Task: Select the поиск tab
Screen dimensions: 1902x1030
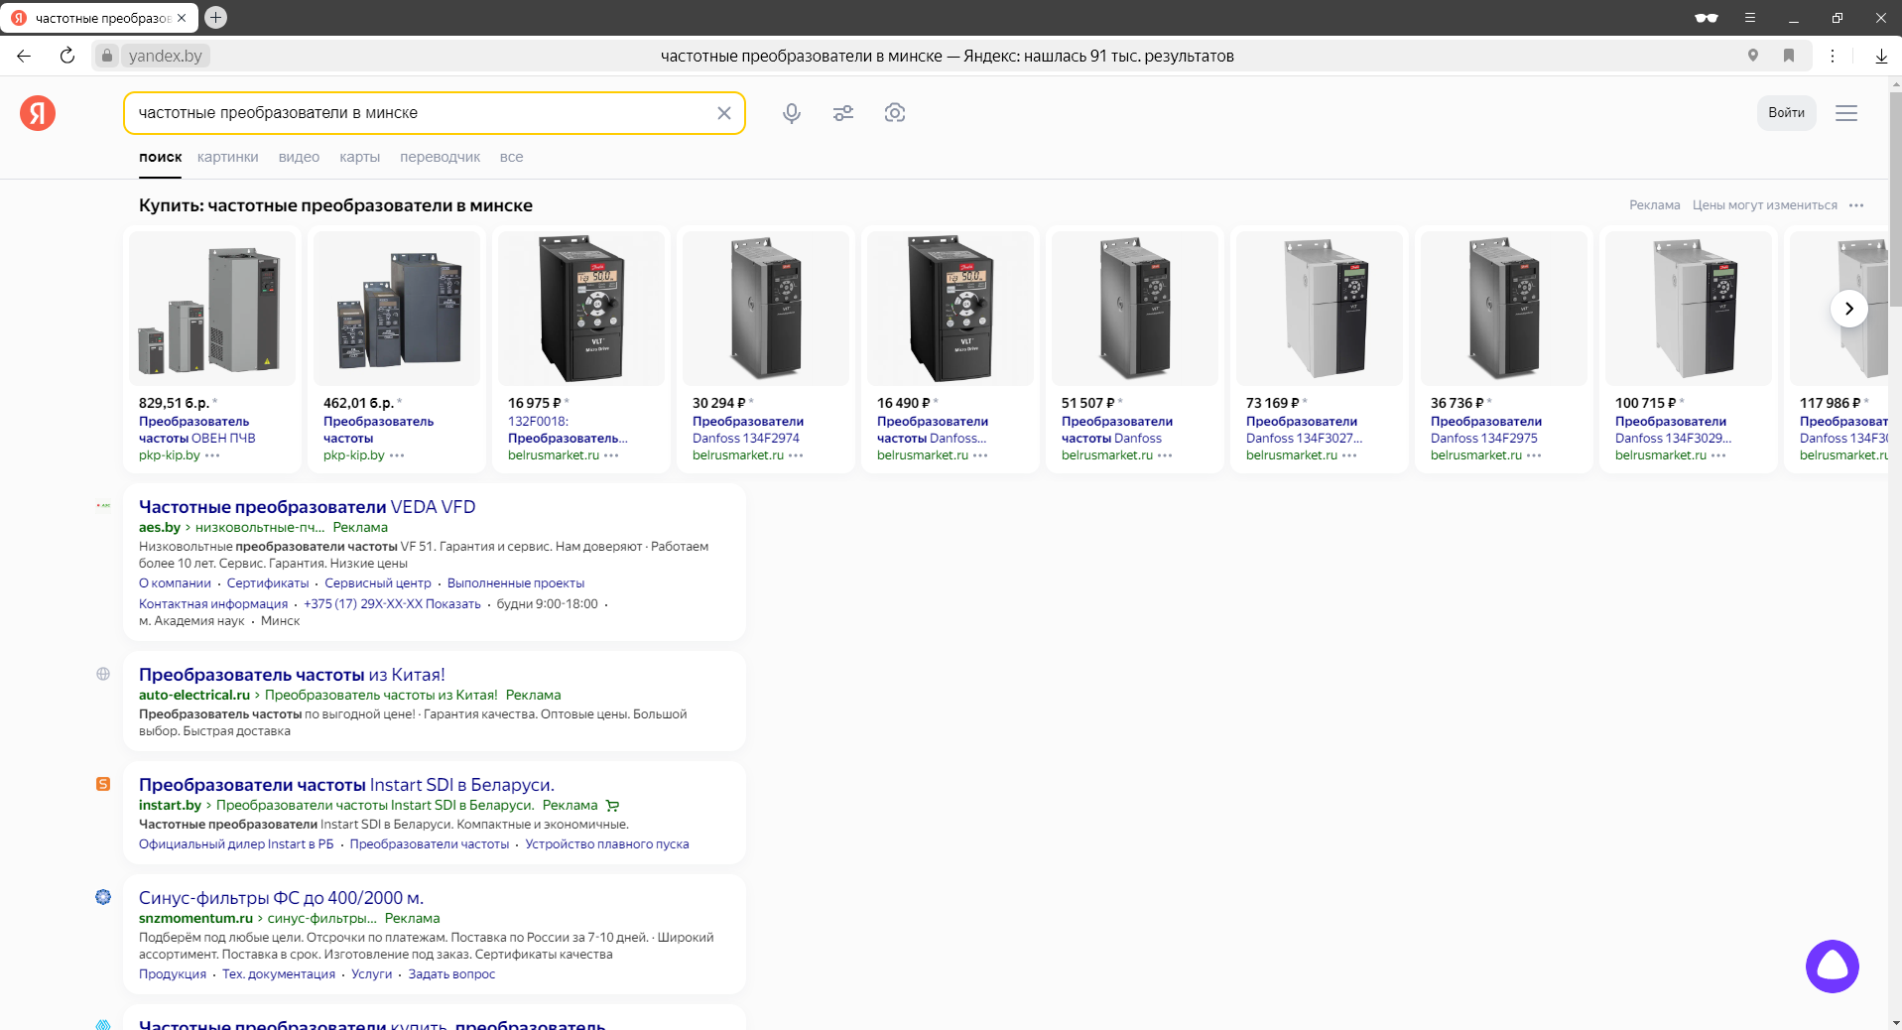Action: (x=160, y=157)
